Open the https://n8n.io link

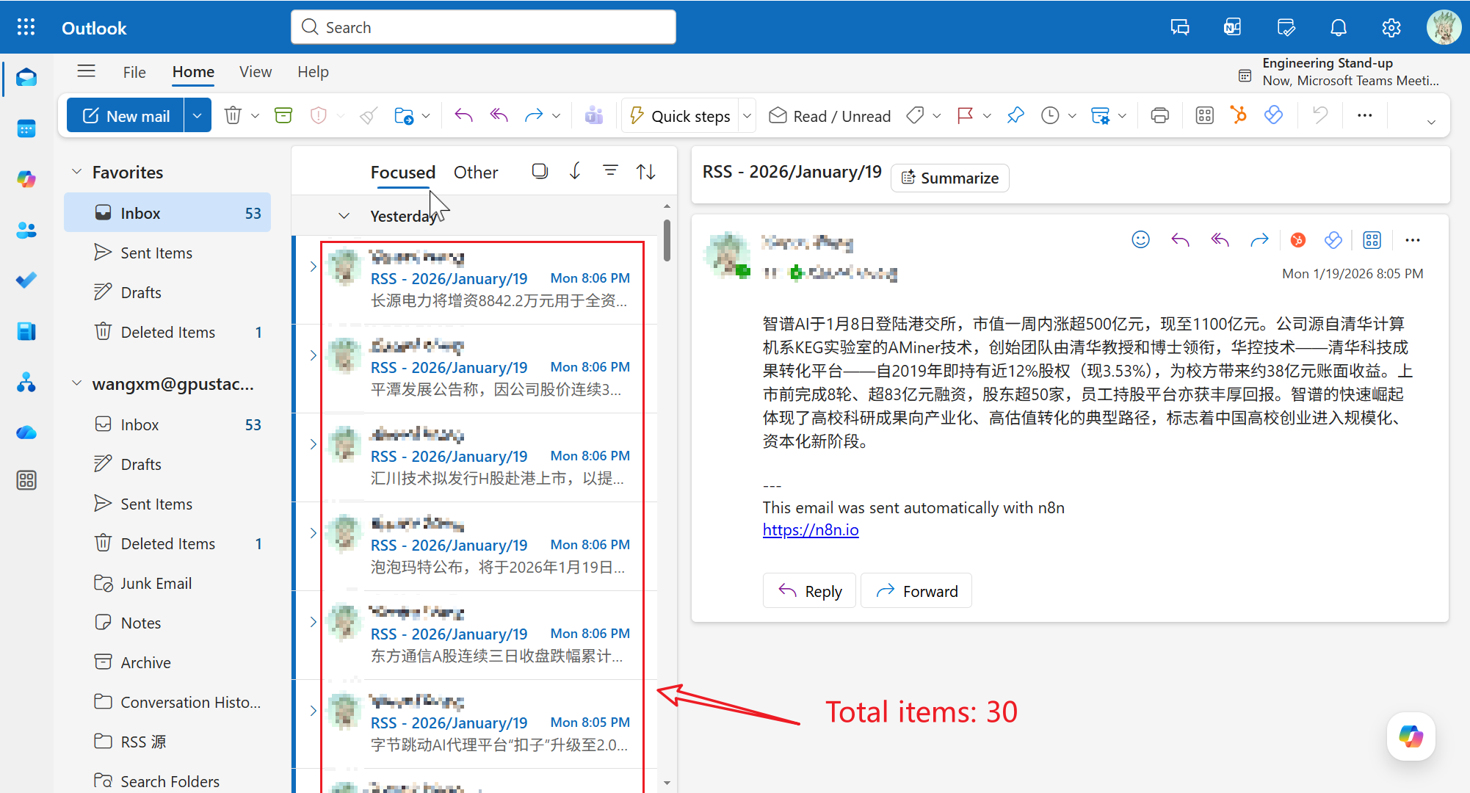click(x=810, y=529)
